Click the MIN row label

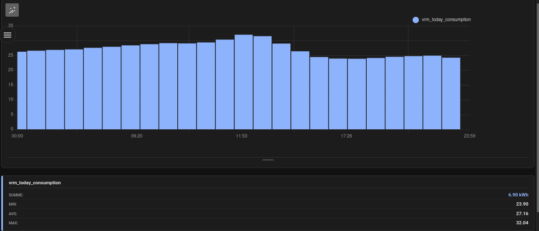pyautogui.click(x=13, y=204)
